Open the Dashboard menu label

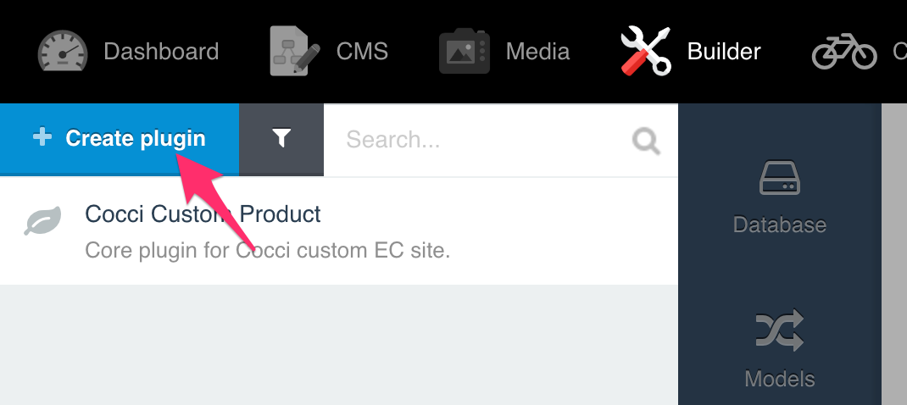pos(161,52)
